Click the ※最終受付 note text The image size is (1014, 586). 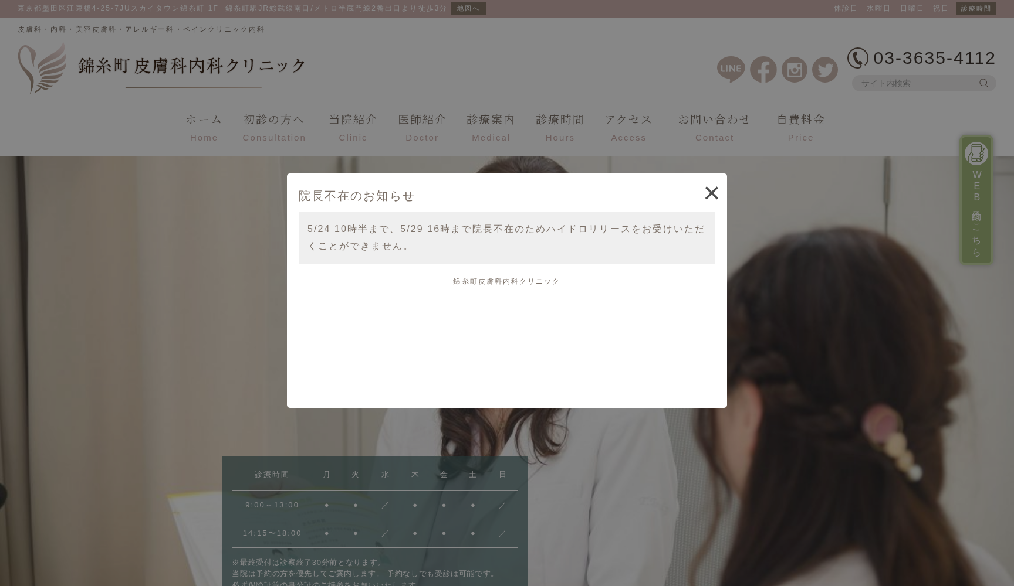308,563
